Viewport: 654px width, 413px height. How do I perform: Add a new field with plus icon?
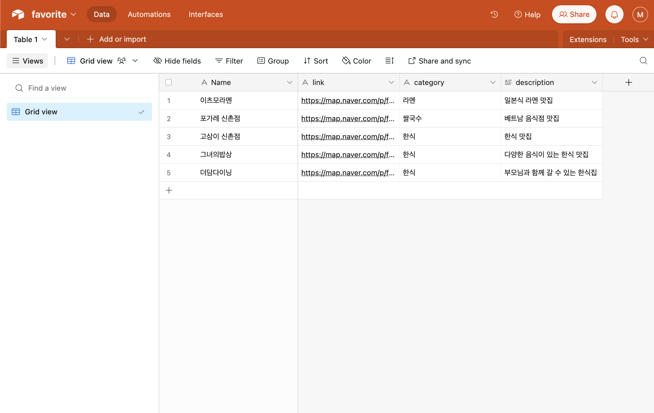click(628, 82)
